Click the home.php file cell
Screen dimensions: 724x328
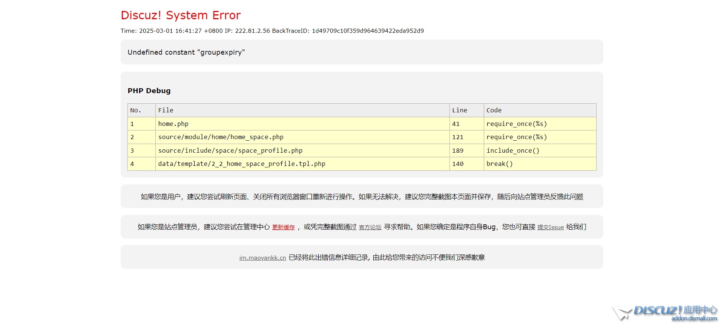click(x=302, y=124)
